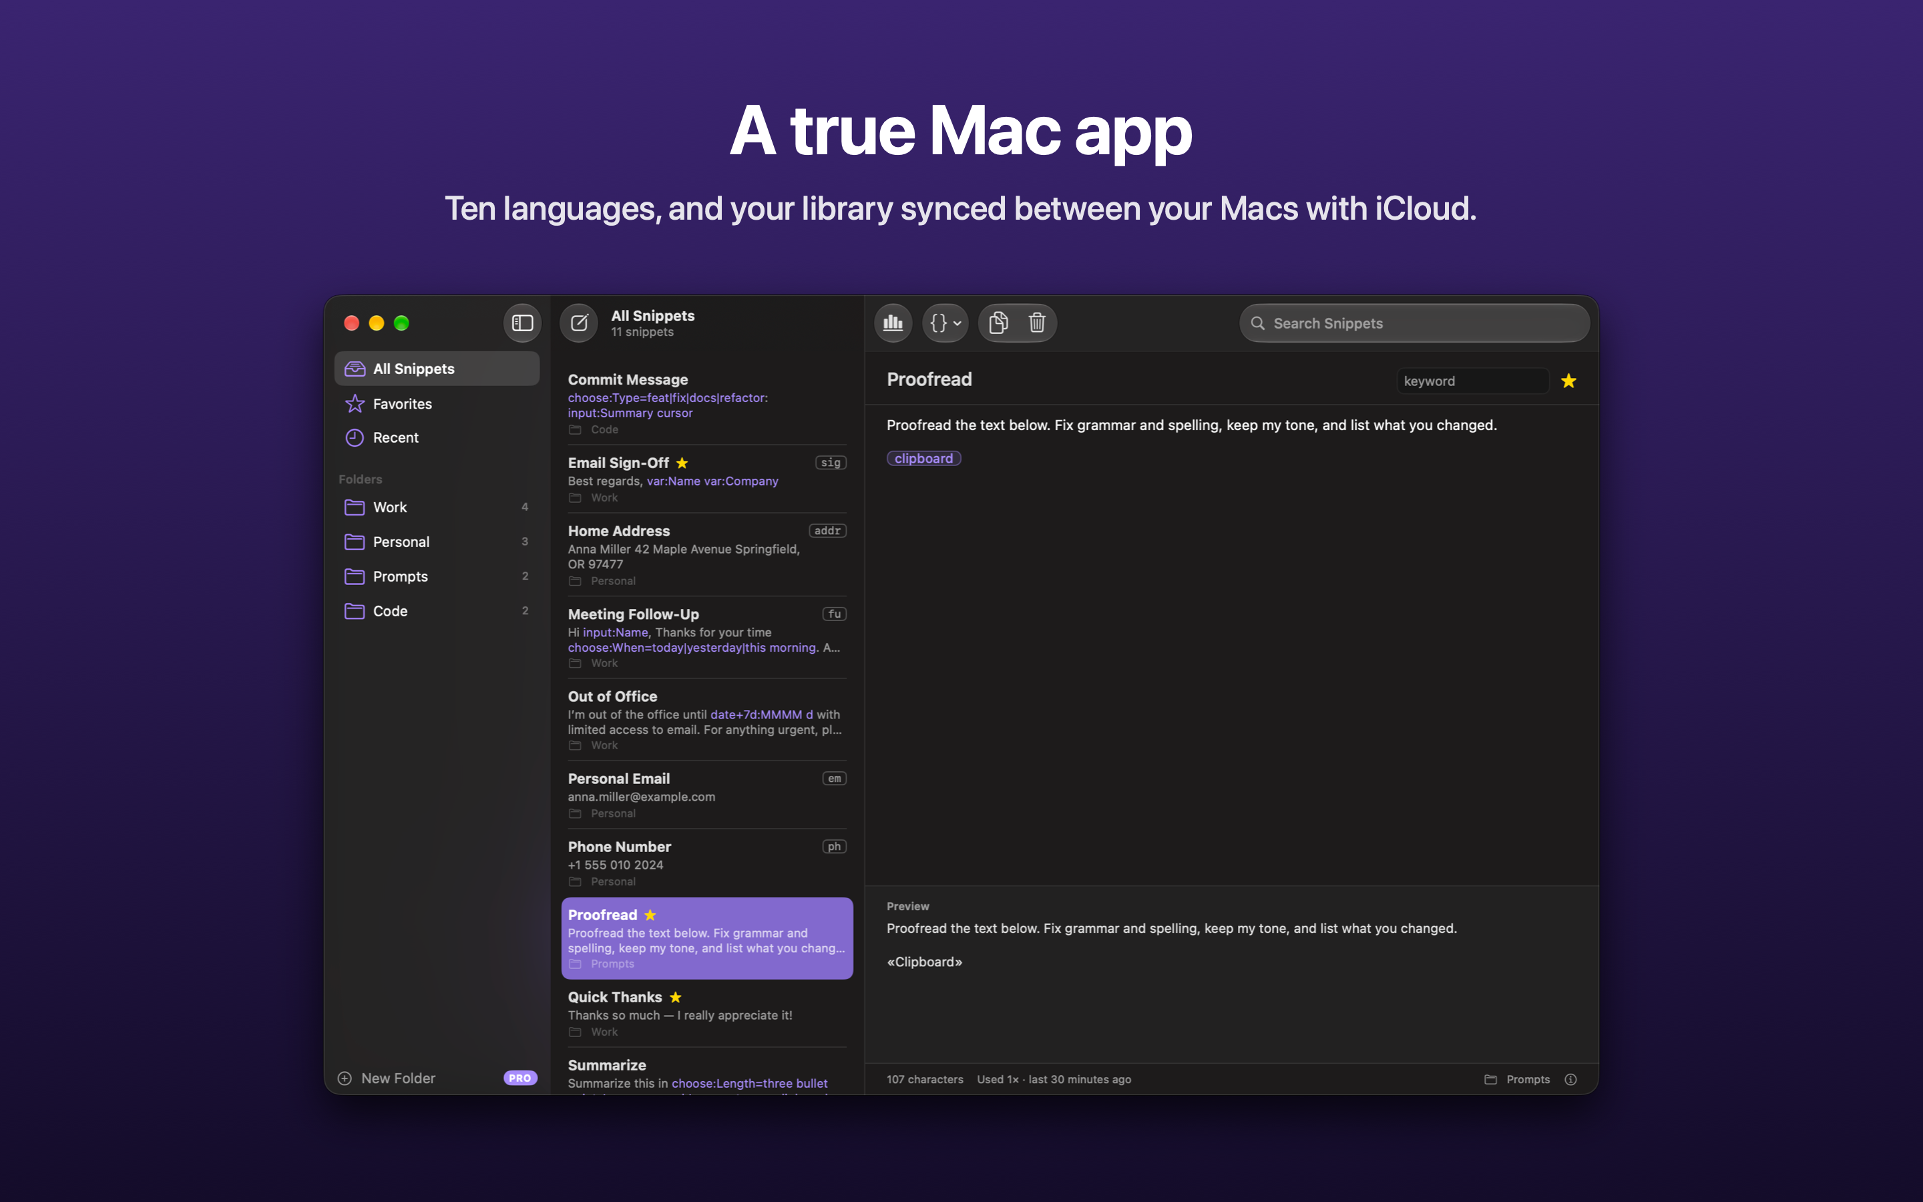Select the clipboard placeholder token

(923, 458)
